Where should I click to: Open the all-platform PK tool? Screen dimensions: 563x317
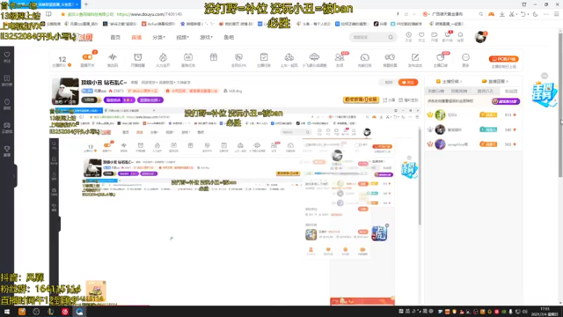(238, 59)
